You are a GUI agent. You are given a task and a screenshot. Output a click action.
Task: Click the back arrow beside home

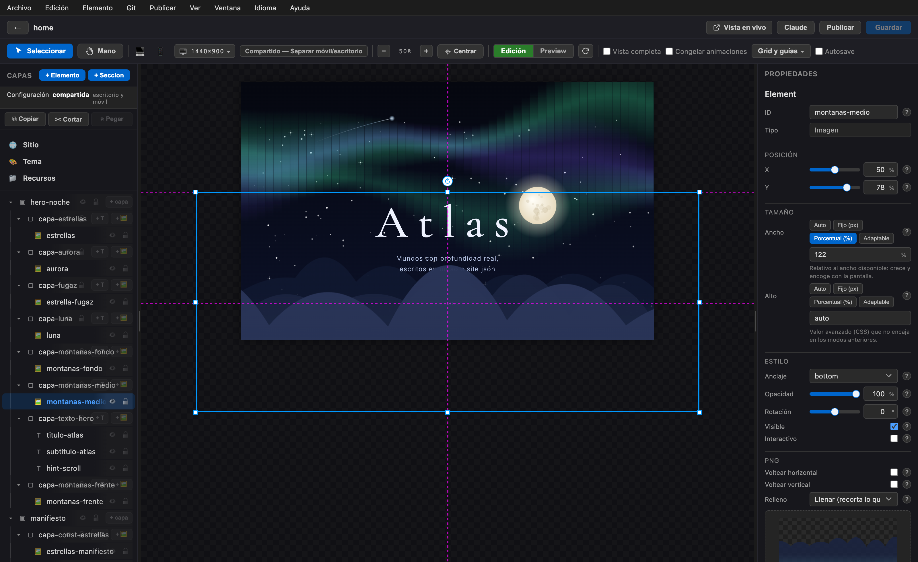click(17, 28)
